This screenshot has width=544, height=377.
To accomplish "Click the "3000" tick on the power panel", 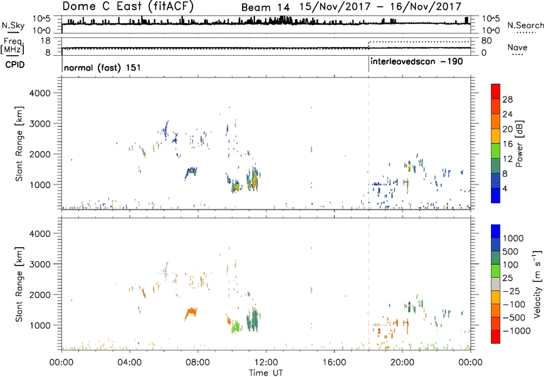I will pyautogui.click(x=39, y=124).
